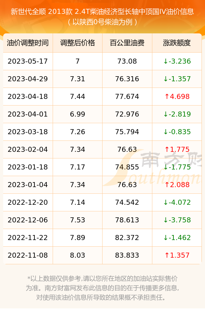205x315 pixels.
Task: Click the red up arrow beside 4.698
Action: pyautogui.click(x=167, y=96)
